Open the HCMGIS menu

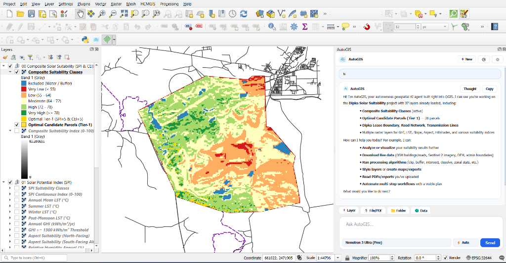148,4
